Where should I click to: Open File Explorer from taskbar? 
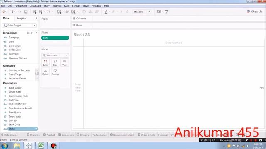[17, 146]
